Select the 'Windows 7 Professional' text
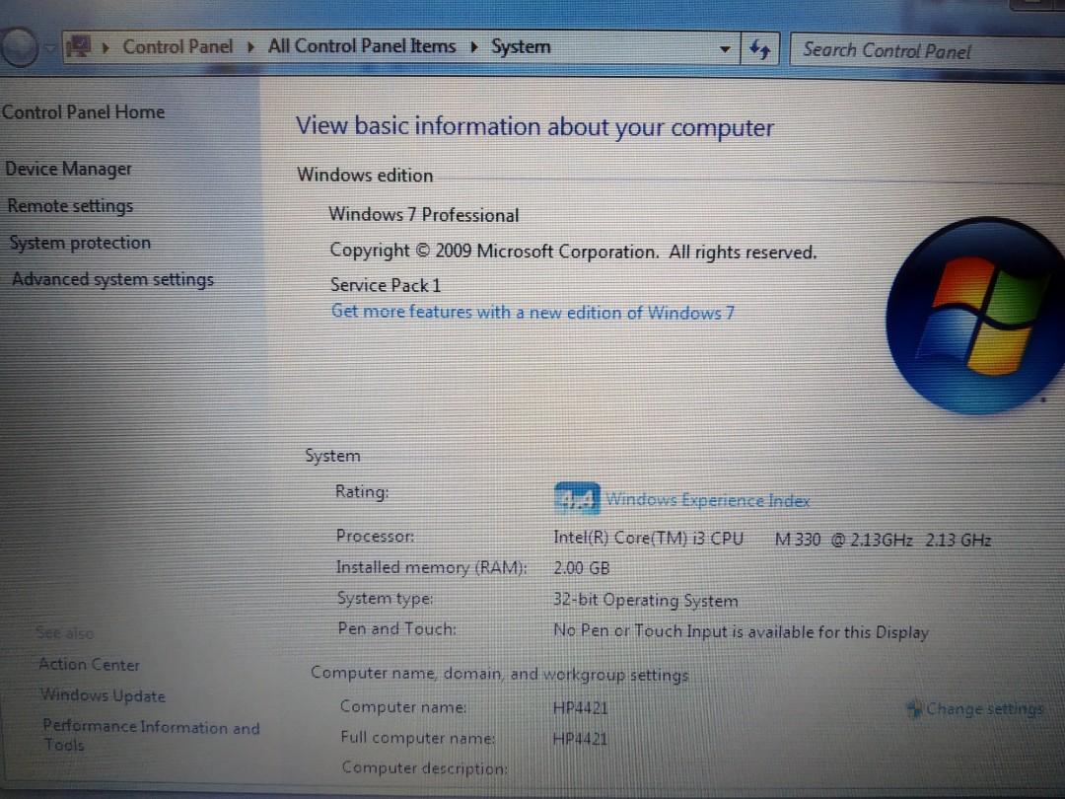The image size is (1065, 799). (x=424, y=215)
